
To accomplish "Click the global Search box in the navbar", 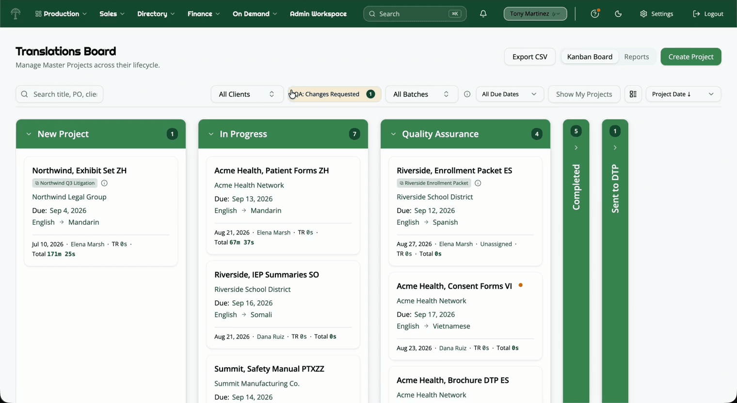I will (415, 14).
